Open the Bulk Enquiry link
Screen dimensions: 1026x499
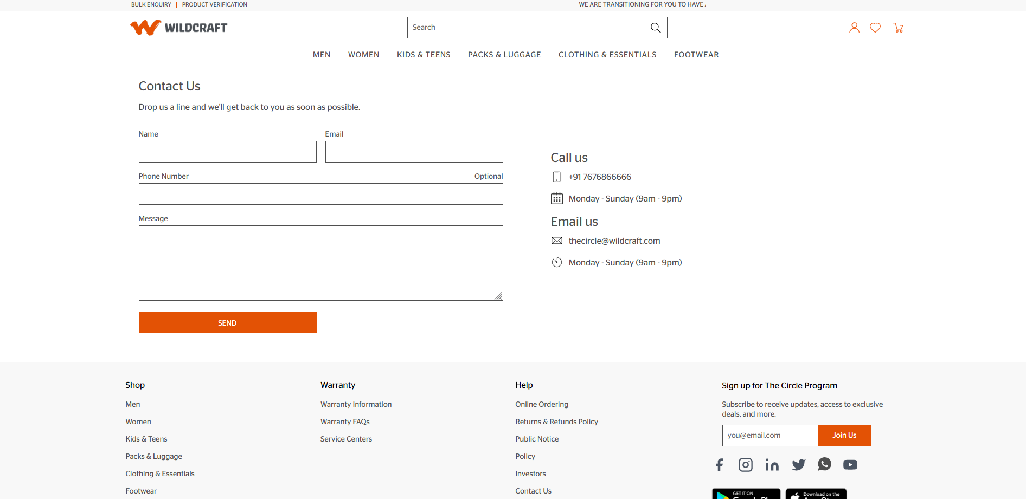151,4
